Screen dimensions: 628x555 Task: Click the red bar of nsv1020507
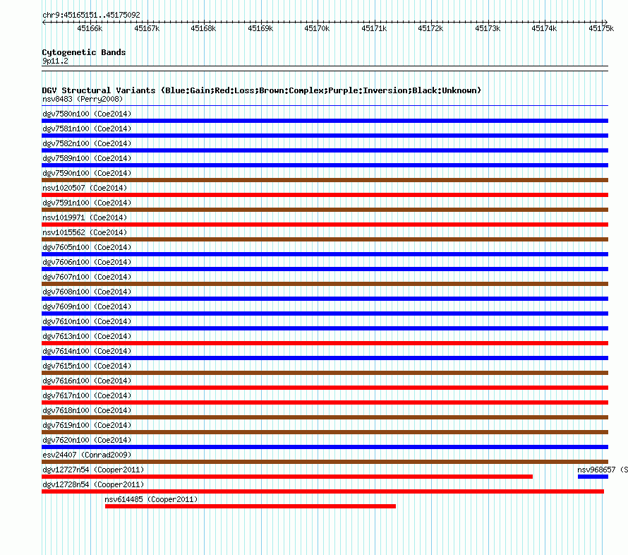pos(325,195)
